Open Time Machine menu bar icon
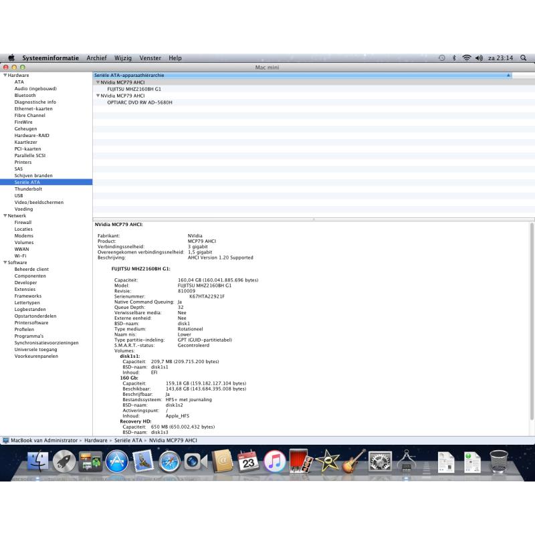This screenshot has width=535, height=535. (441, 58)
